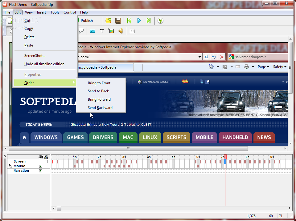Toggle the Screen track lock checkbox
Viewport: 296px width, 221px height.
[x=46, y=162]
